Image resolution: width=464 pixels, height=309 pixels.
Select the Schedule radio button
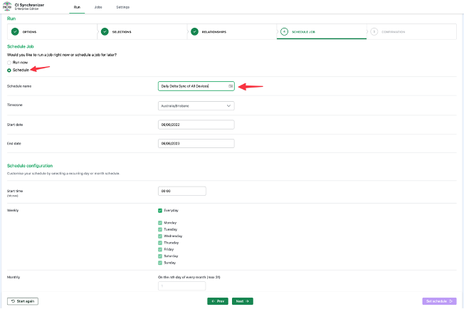9,70
